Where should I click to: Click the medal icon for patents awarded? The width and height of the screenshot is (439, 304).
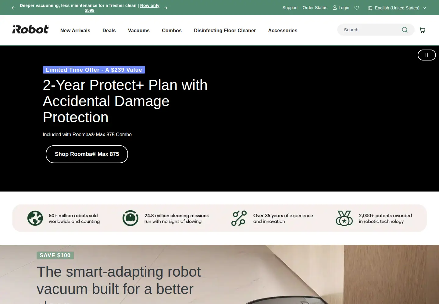pyautogui.click(x=344, y=218)
